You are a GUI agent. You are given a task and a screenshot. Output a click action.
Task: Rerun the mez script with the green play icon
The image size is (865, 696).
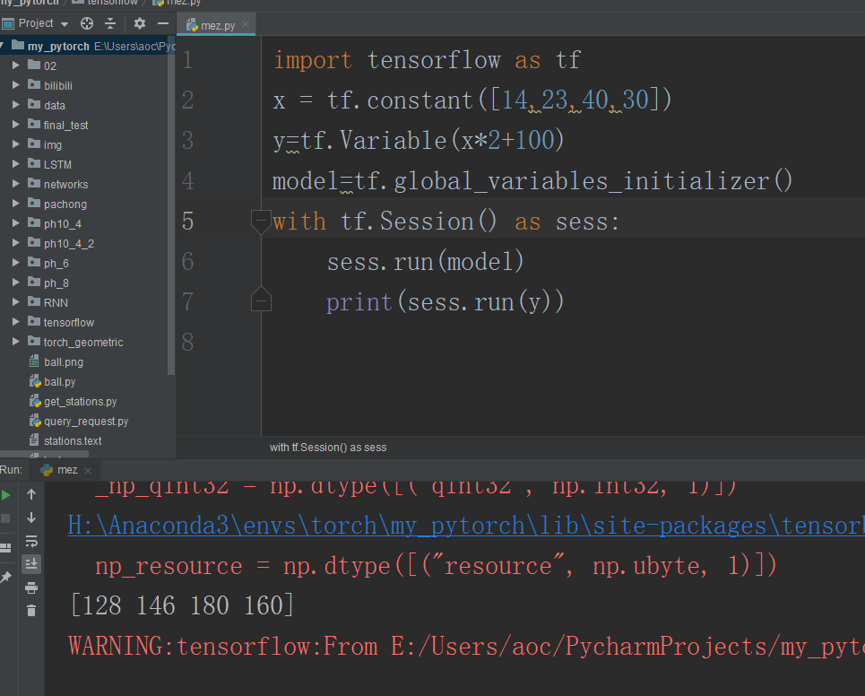pos(7,494)
